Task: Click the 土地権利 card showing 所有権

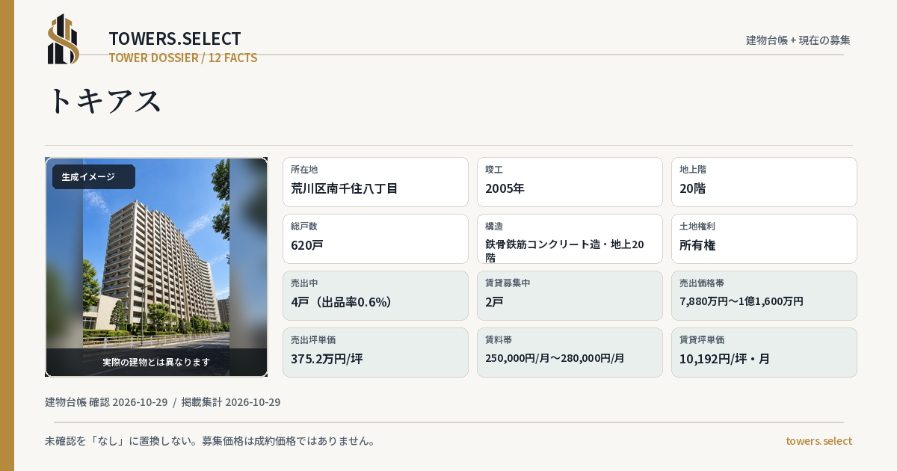Action: (x=764, y=238)
